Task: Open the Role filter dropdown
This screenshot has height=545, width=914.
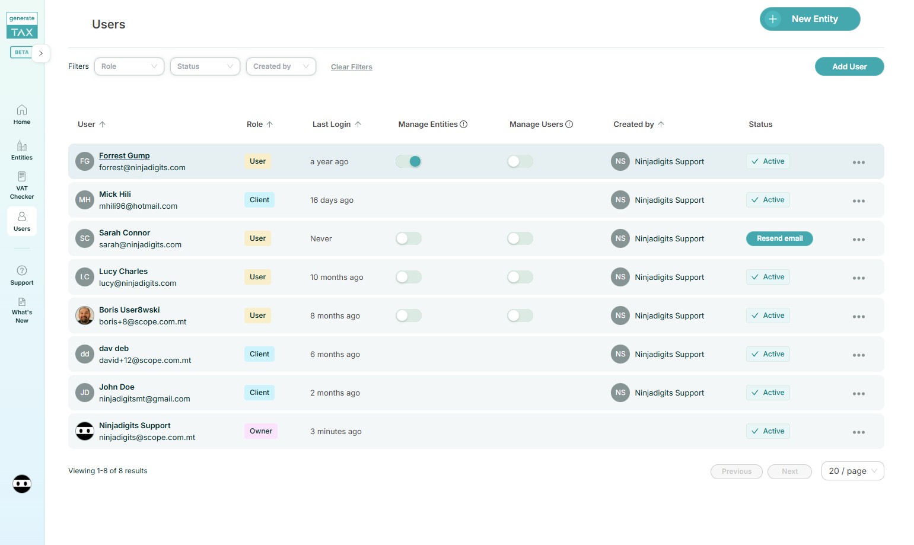Action: tap(129, 66)
